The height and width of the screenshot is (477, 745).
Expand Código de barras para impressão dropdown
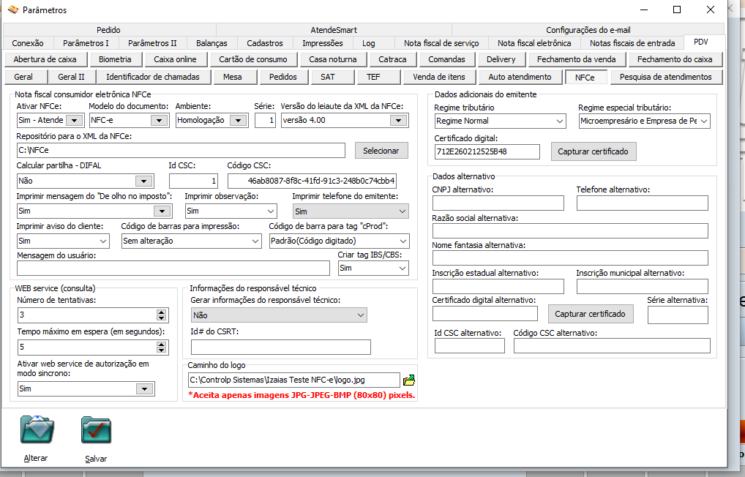(x=255, y=241)
